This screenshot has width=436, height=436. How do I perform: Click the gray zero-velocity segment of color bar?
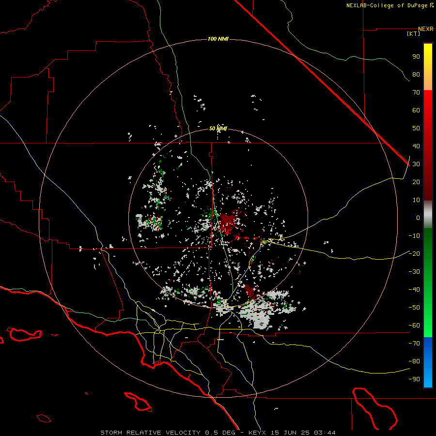pos(428,215)
